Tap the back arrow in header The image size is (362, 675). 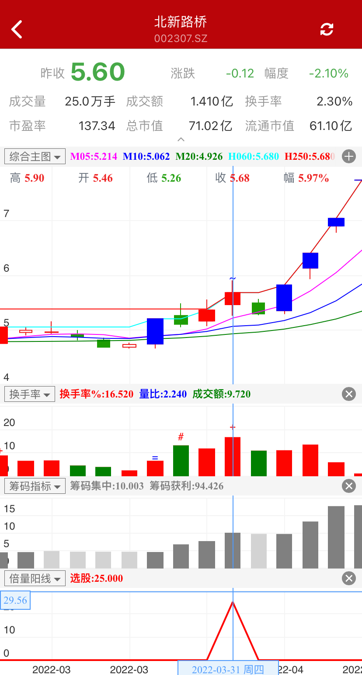pyautogui.click(x=17, y=30)
